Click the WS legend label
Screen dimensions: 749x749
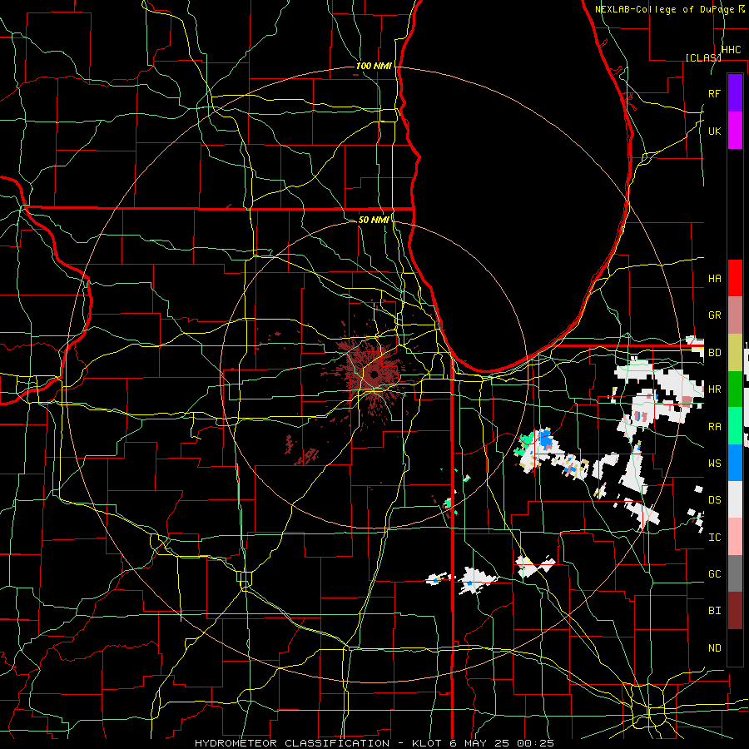(714, 464)
